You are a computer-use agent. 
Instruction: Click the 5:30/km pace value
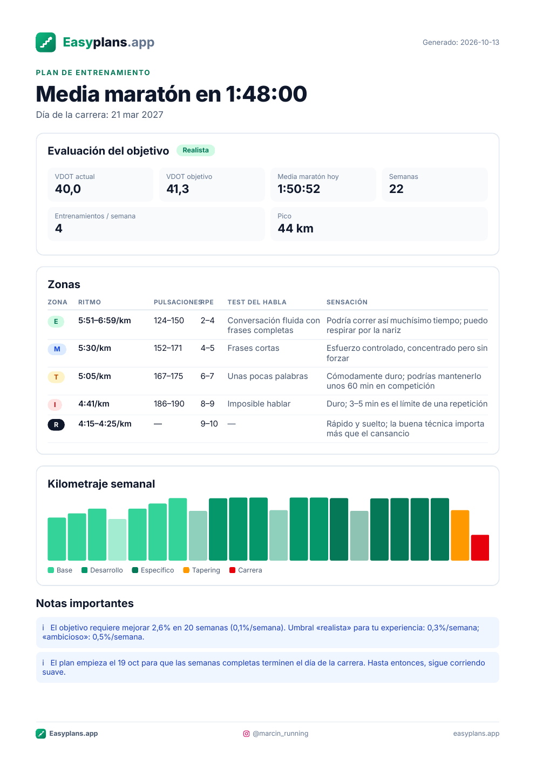[94, 348]
